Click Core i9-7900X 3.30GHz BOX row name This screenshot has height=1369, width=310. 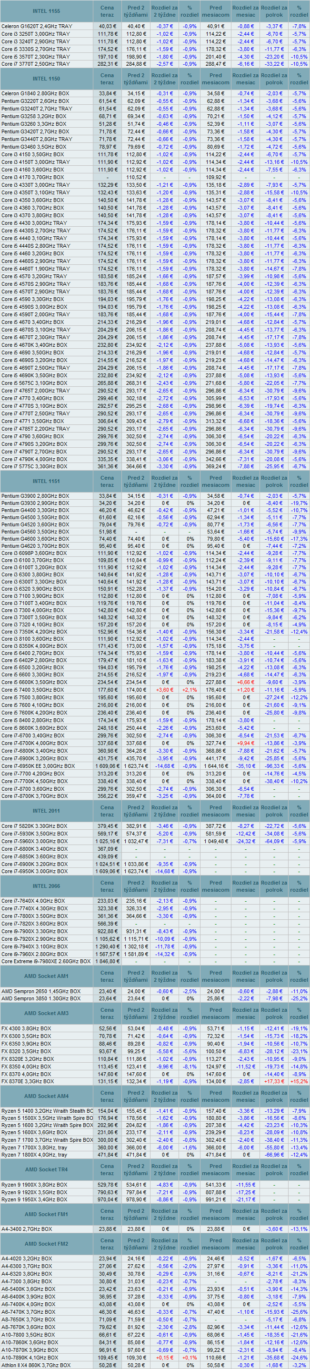35,931
